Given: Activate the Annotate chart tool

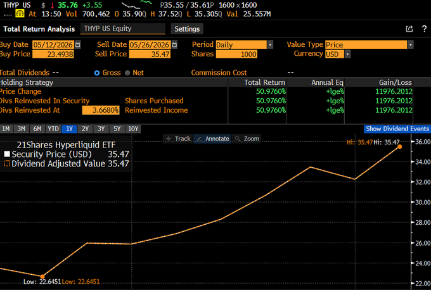Looking at the screenshot, I should (x=213, y=139).
